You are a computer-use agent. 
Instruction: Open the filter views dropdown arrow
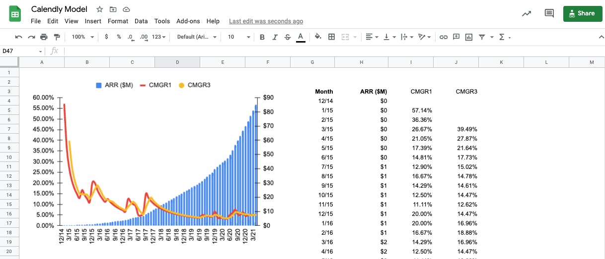492,37
